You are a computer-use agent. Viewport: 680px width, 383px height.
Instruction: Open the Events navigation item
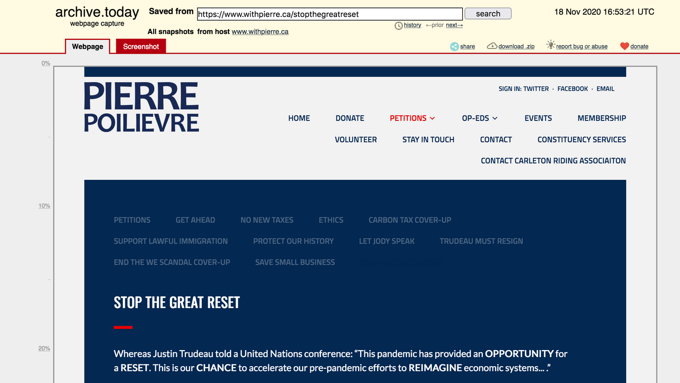[538, 118]
